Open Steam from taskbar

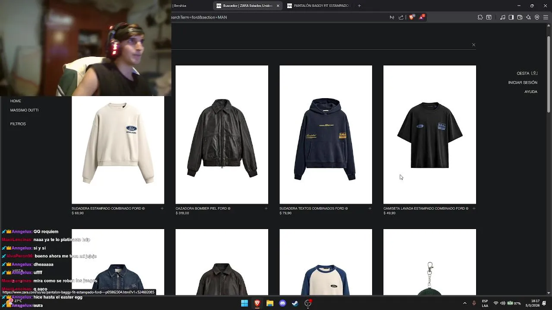click(295, 303)
